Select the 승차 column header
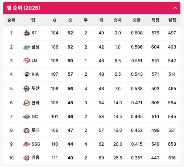Viewport: 184px width, 167px height. (x=118, y=20)
